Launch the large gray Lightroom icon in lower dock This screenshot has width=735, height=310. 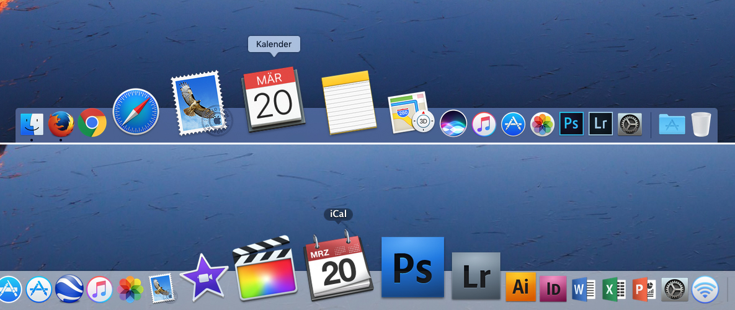[x=476, y=276]
